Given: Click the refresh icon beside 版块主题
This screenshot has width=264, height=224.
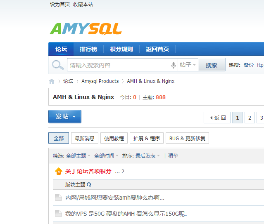Looking at the screenshot, I should [89, 184].
